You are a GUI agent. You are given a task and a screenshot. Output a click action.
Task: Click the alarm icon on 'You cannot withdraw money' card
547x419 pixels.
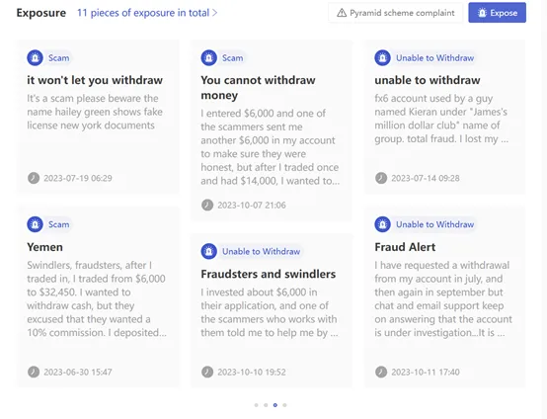[x=208, y=57]
